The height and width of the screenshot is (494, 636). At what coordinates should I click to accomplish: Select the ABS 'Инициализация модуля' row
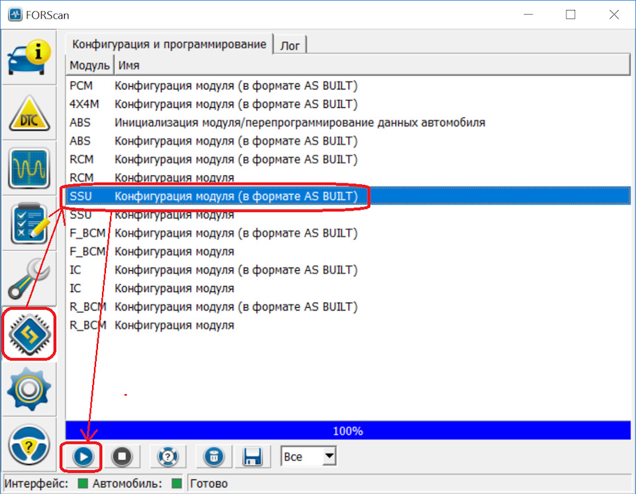point(348,123)
